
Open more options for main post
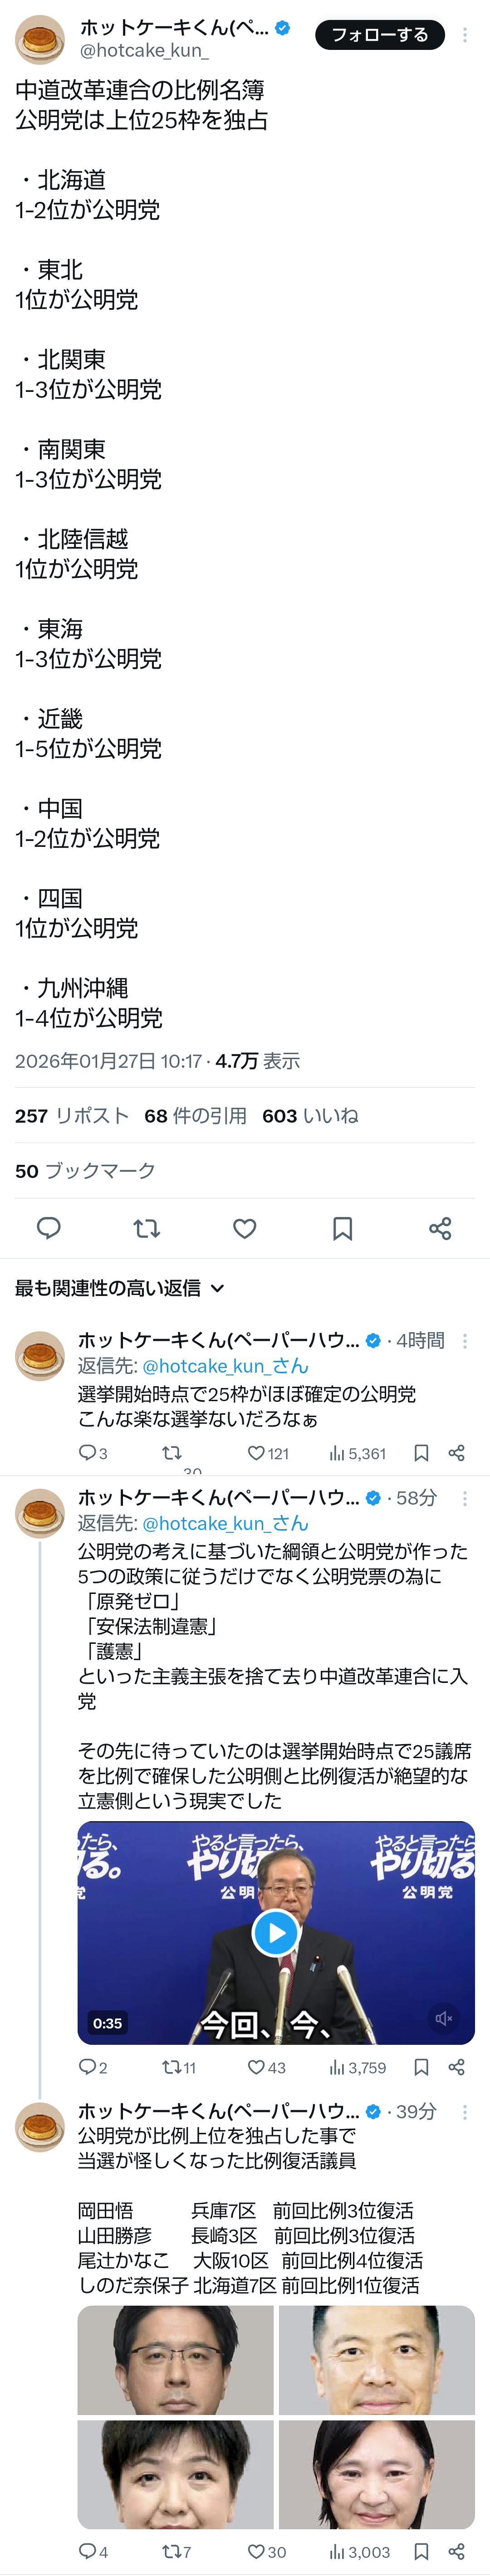point(465,35)
